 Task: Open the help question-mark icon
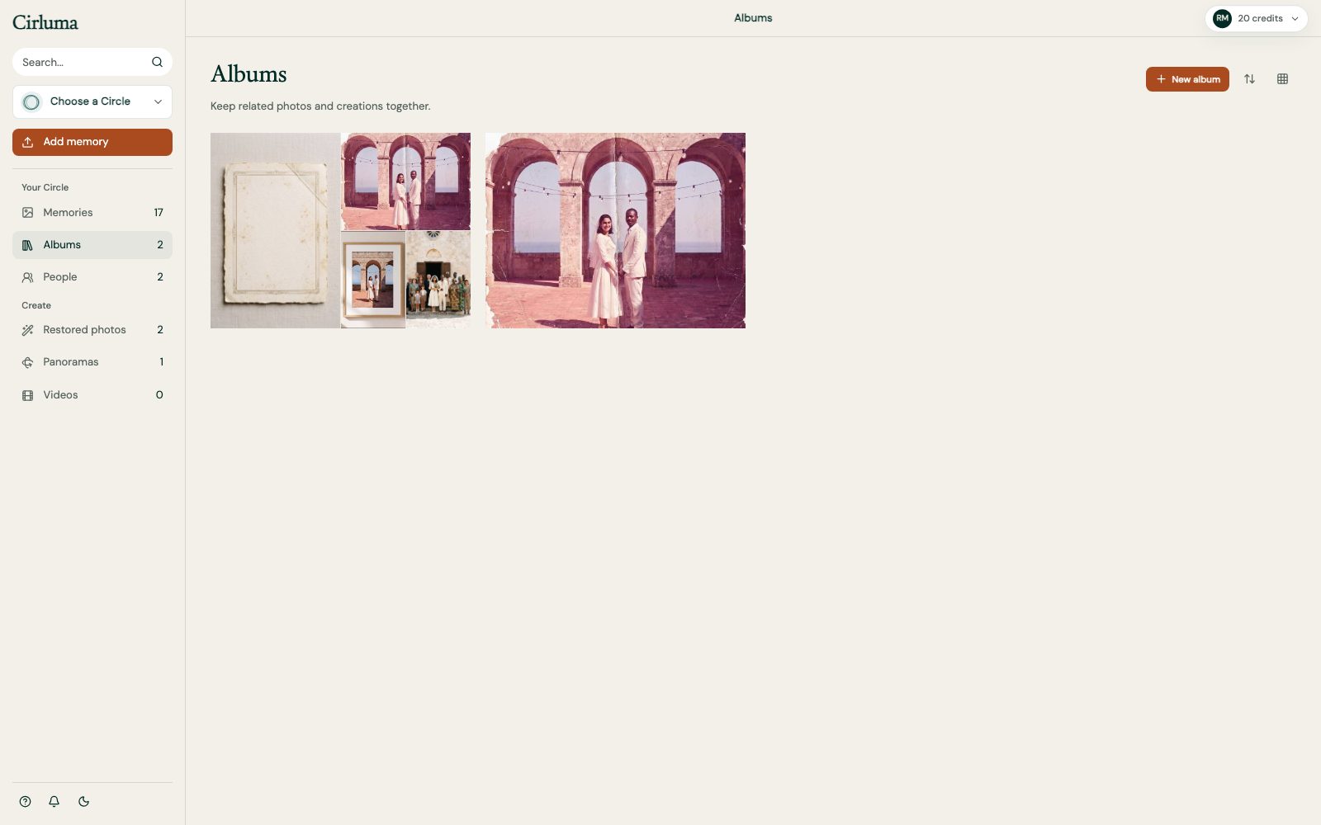click(26, 801)
